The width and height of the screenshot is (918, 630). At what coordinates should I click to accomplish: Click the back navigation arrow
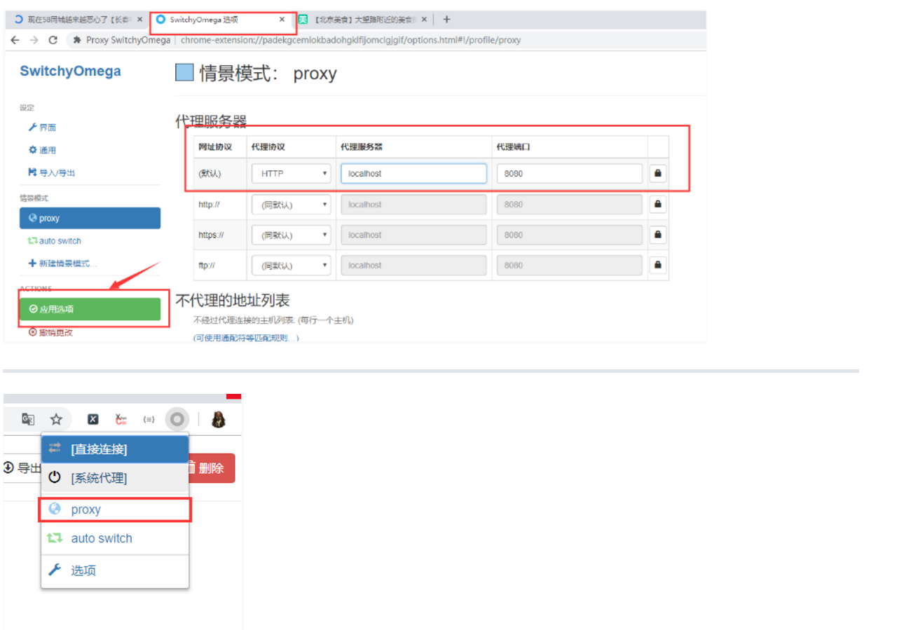15,40
